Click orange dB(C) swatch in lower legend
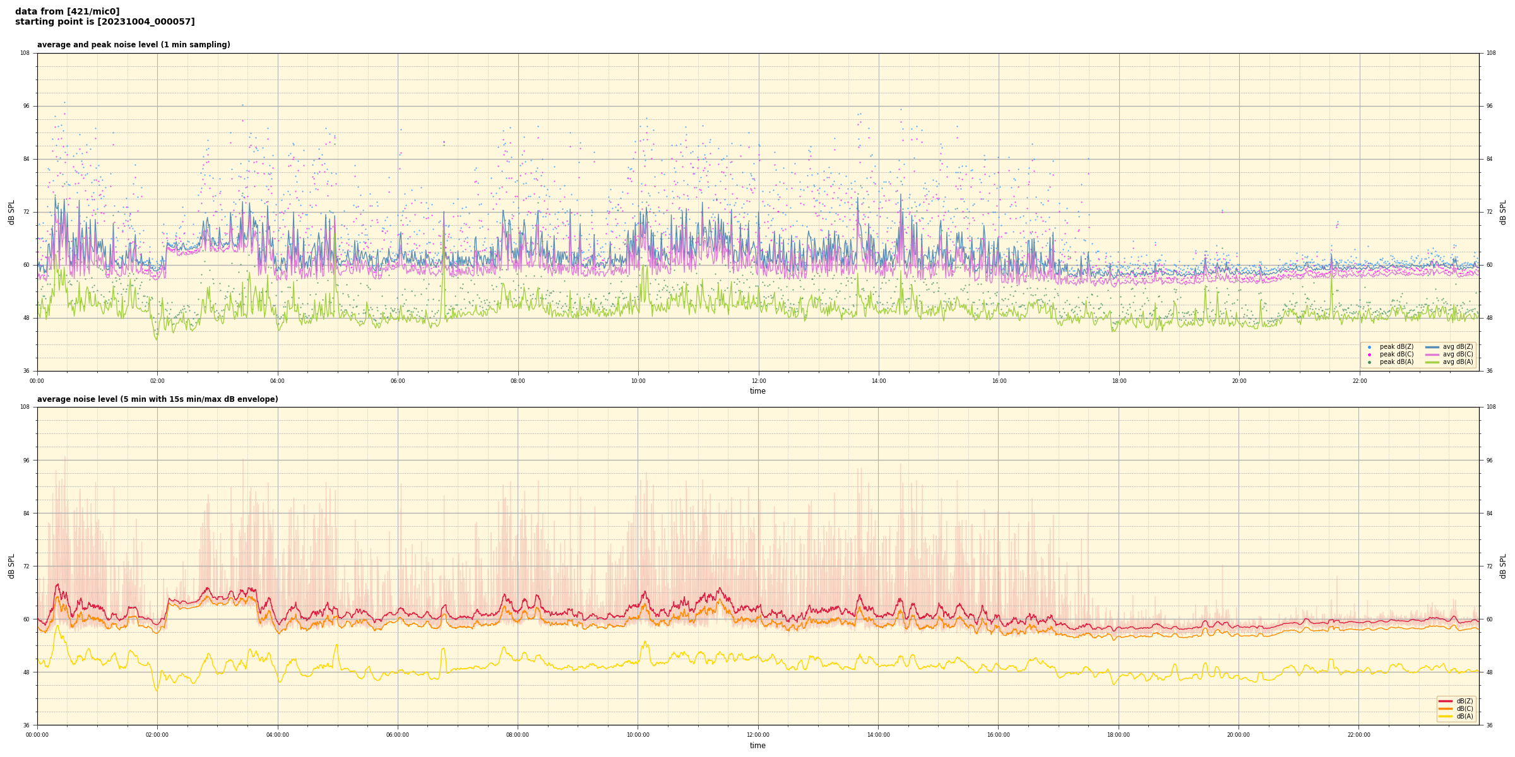The image size is (1515, 757). [1446, 708]
